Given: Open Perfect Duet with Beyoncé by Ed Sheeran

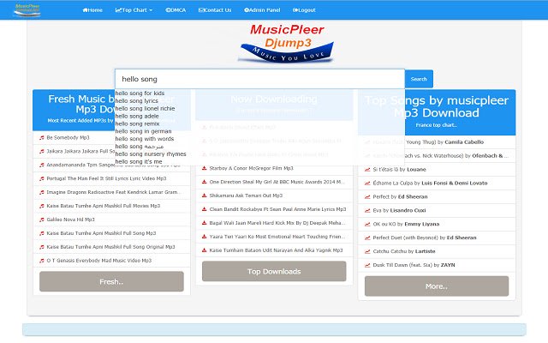Looking at the screenshot, I should tap(425, 238).
